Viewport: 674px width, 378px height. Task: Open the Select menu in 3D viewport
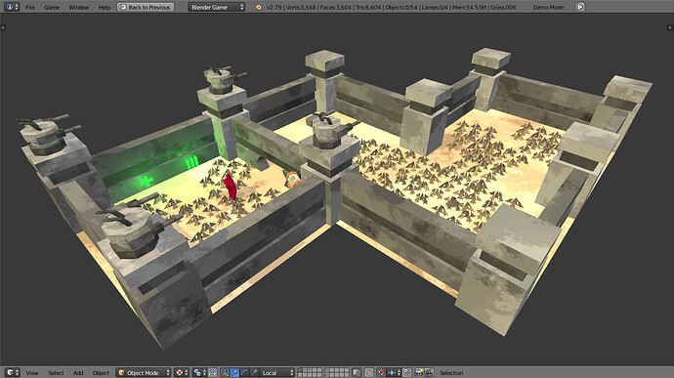click(56, 373)
